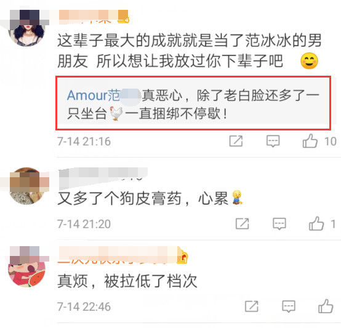Open the Amour范 user profile link
This screenshot has height=328, width=341.
pyautogui.click(x=103, y=95)
